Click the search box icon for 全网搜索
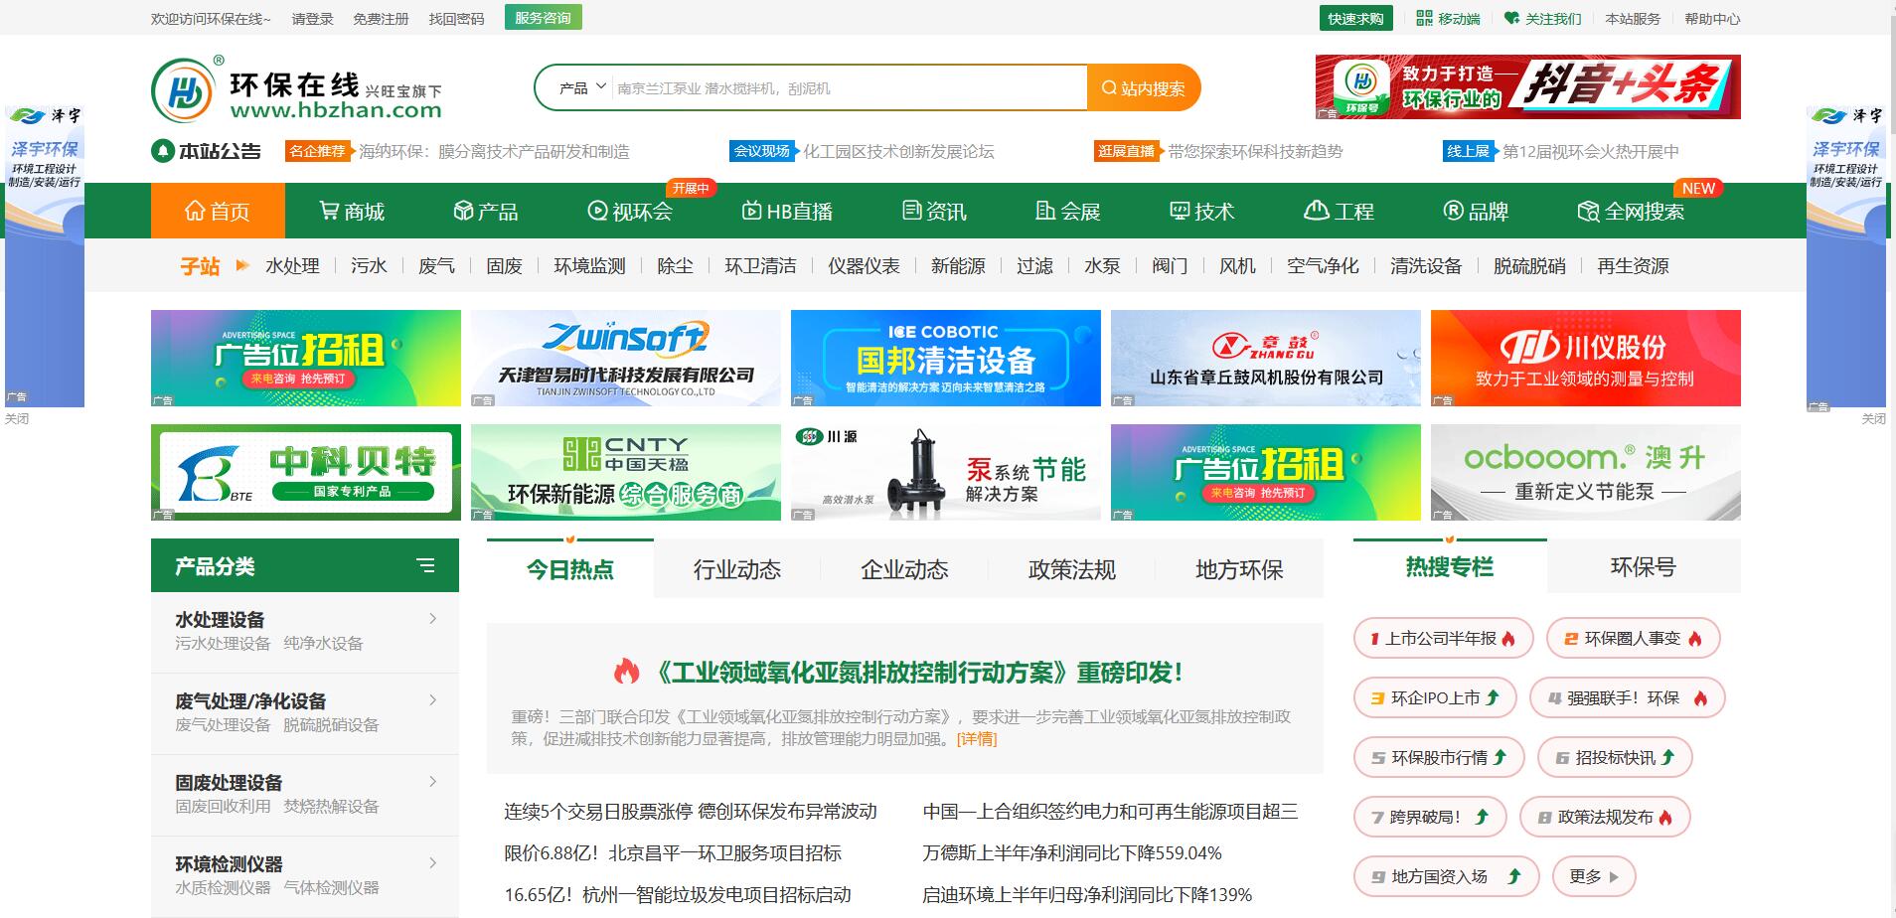The image size is (1896, 918). (1588, 211)
